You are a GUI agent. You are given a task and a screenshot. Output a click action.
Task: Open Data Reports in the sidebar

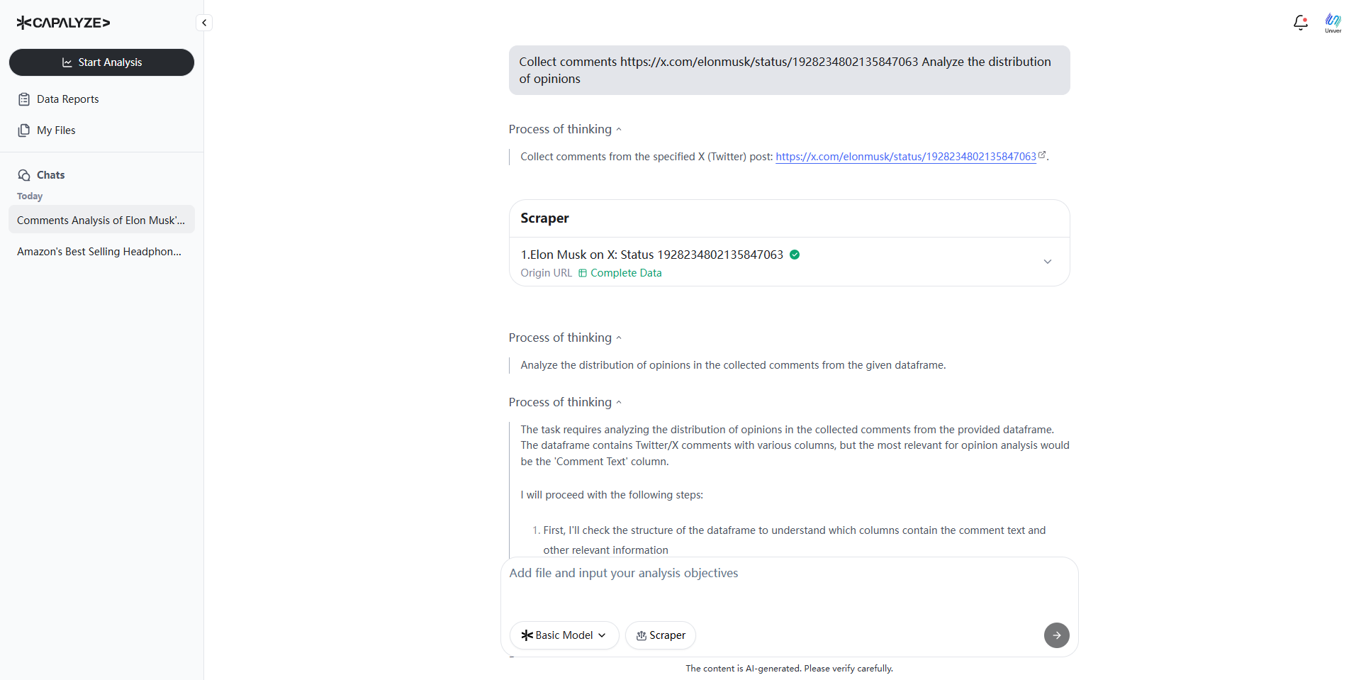tap(67, 99)
